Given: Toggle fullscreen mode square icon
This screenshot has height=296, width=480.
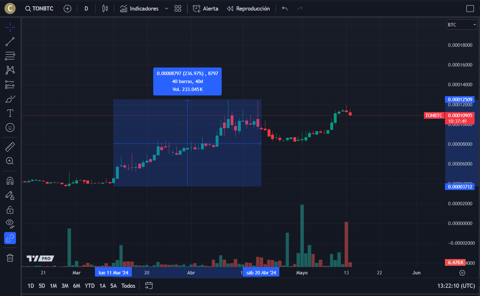Looking at the screenshot, I should point(470,9).
